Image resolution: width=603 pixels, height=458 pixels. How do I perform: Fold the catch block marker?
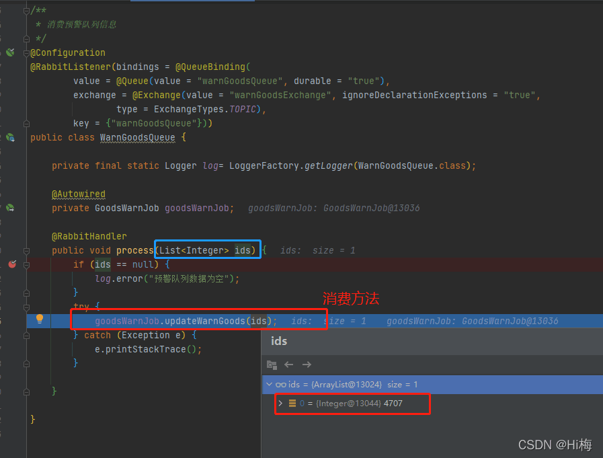[x=26, y=336]
